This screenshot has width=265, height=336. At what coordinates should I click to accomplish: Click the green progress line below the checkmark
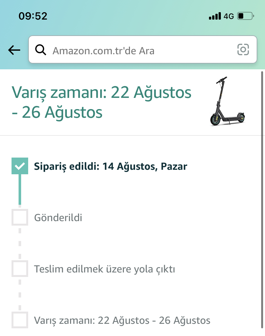(20, 189)
